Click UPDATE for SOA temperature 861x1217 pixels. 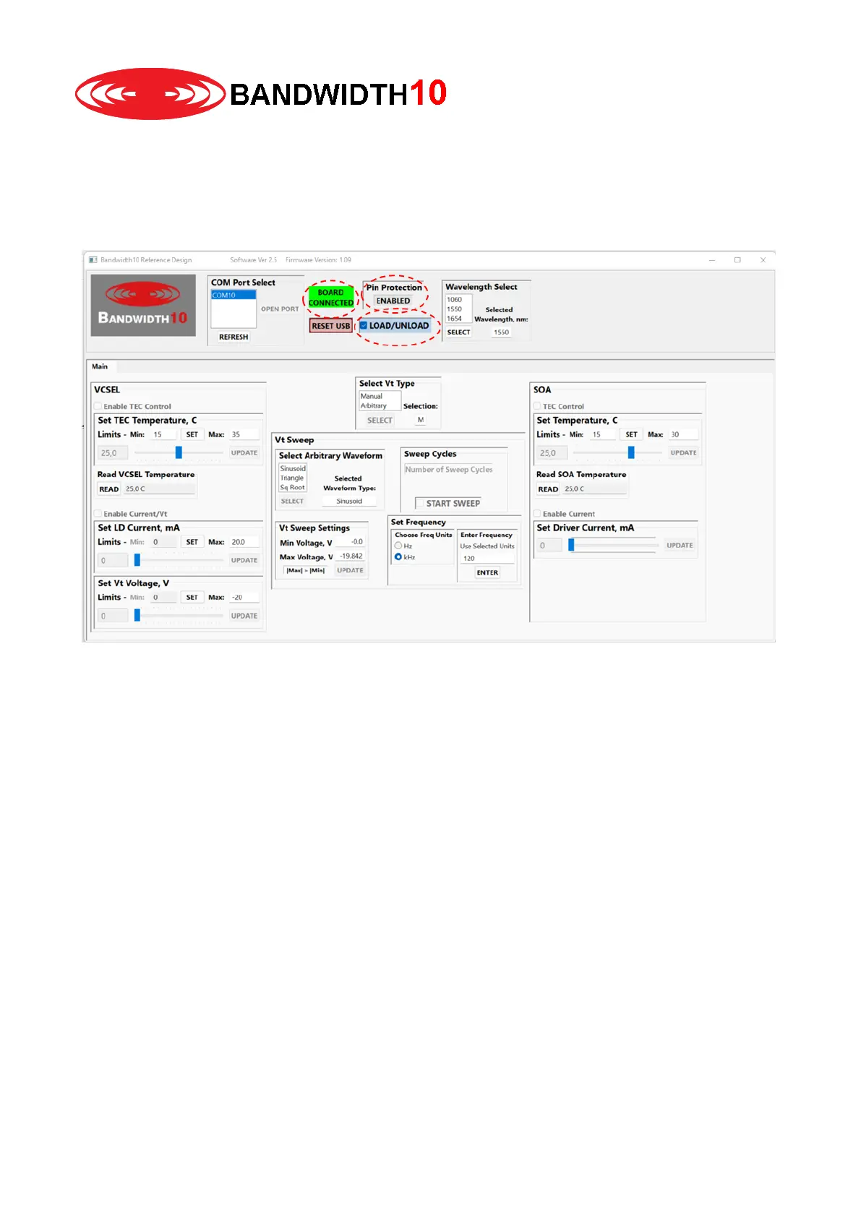pos(683,453)
